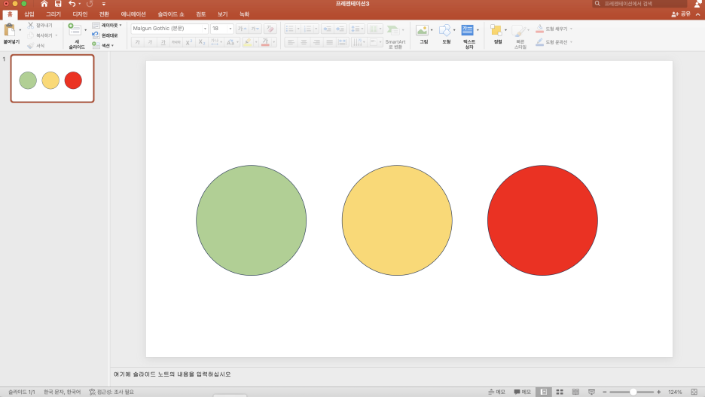Click SmartArt로 변환 convert button

395,36
